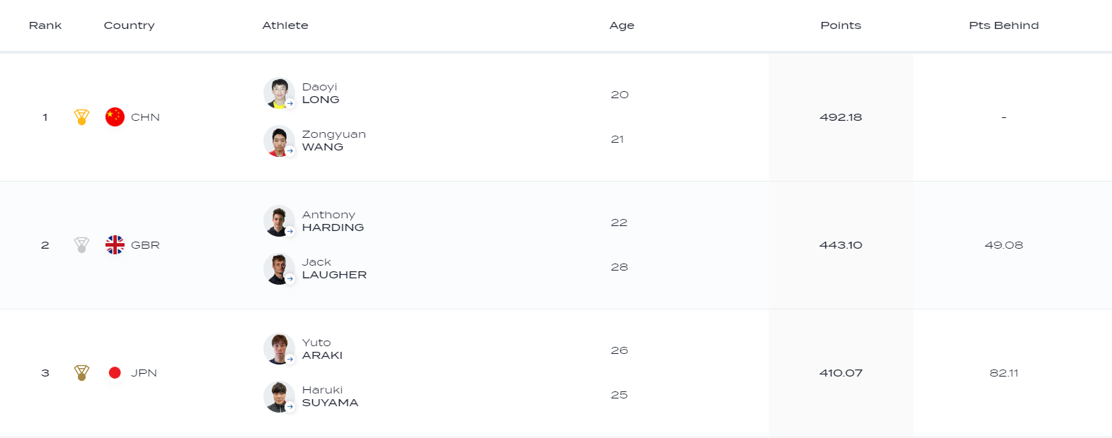Image resolution: width=1112 pixels, height=438 pixels.
Task: Open Jack Laugher's profile photo
Action: click(279, 268)
